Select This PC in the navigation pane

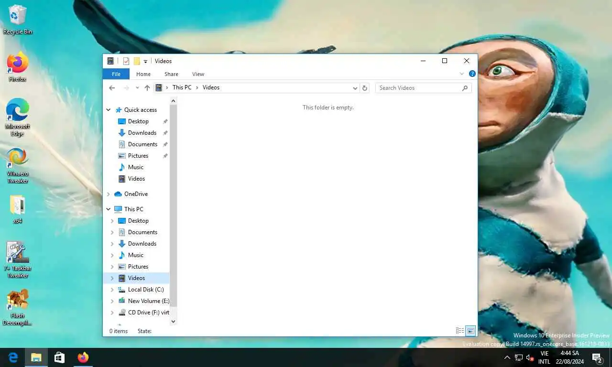(x=133, y=209)
